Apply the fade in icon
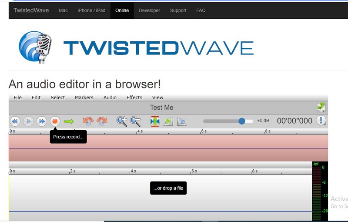Viewport: 348px width, 222px height. click(168, 121)
